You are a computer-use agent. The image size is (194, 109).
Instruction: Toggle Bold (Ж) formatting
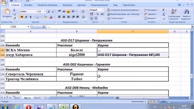[x=22, y=17]
